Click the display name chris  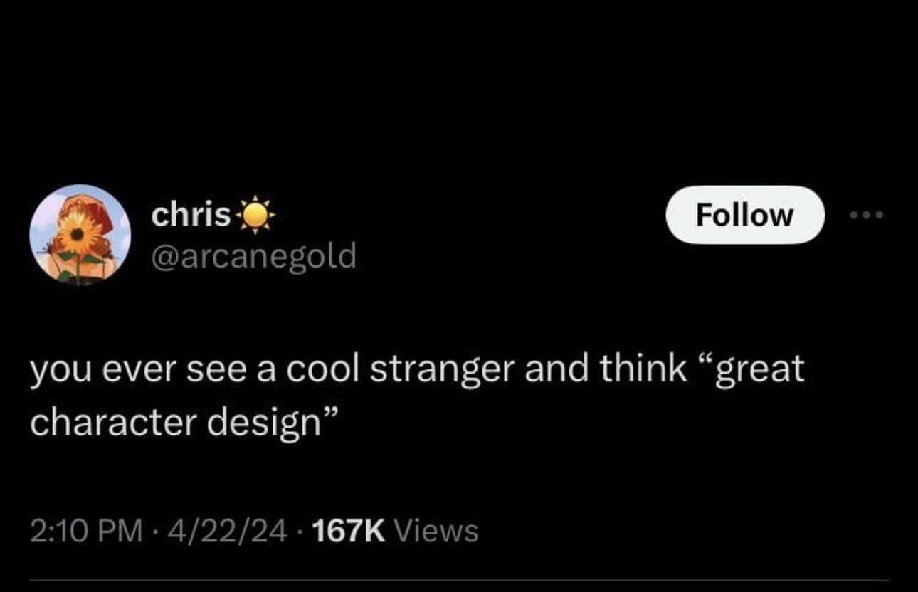click(x=191, y=215)
